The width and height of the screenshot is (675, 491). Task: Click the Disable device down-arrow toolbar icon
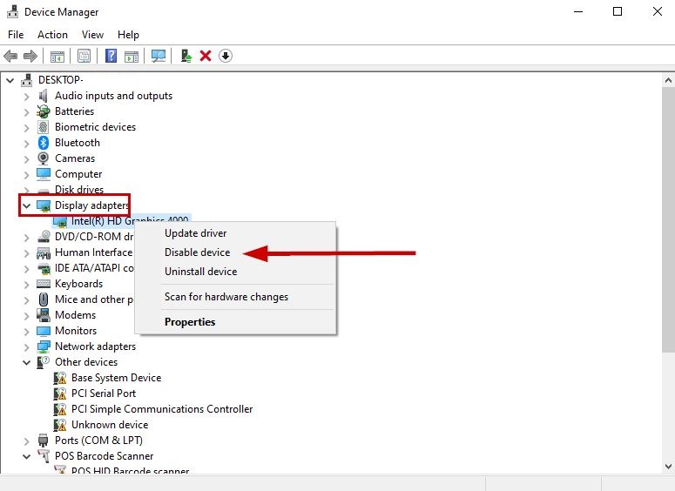[x=226, y=56]
